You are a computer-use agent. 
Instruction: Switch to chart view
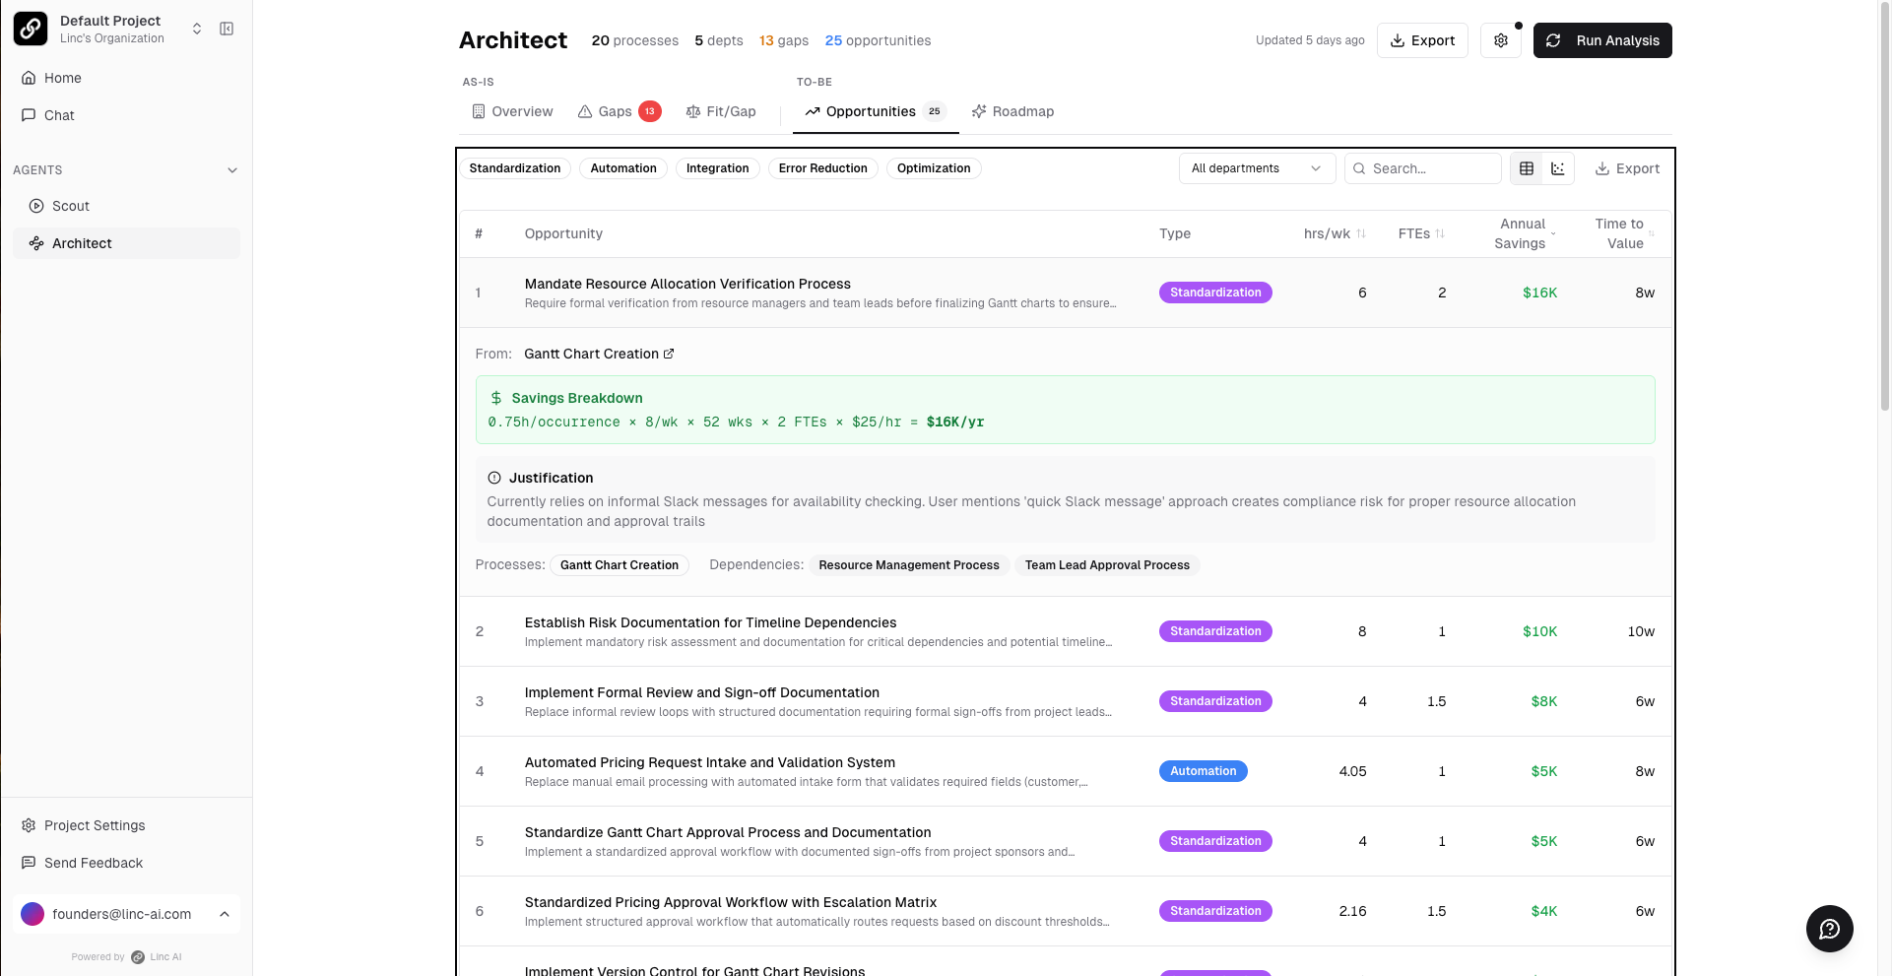click(1558, 168)
